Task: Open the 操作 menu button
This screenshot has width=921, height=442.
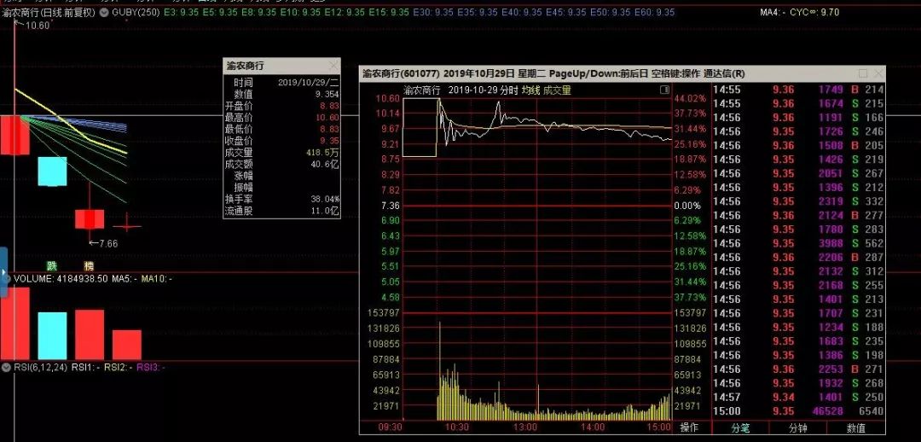Action: pyautogui.click(x=690, y=427)
